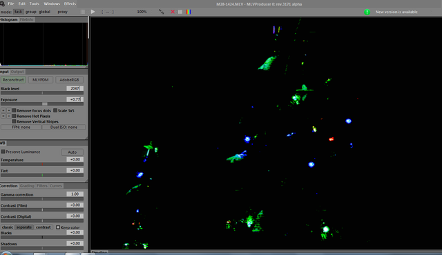Open the File menu
442x255 pixels.
11,3
